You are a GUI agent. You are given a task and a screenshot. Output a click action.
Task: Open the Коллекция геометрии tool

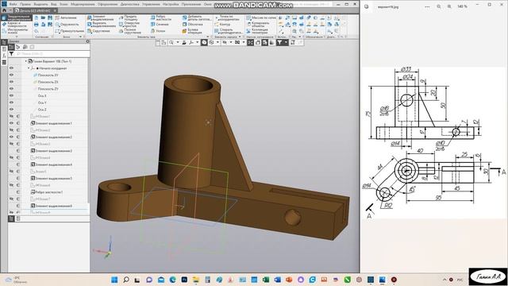click(257, 31)
